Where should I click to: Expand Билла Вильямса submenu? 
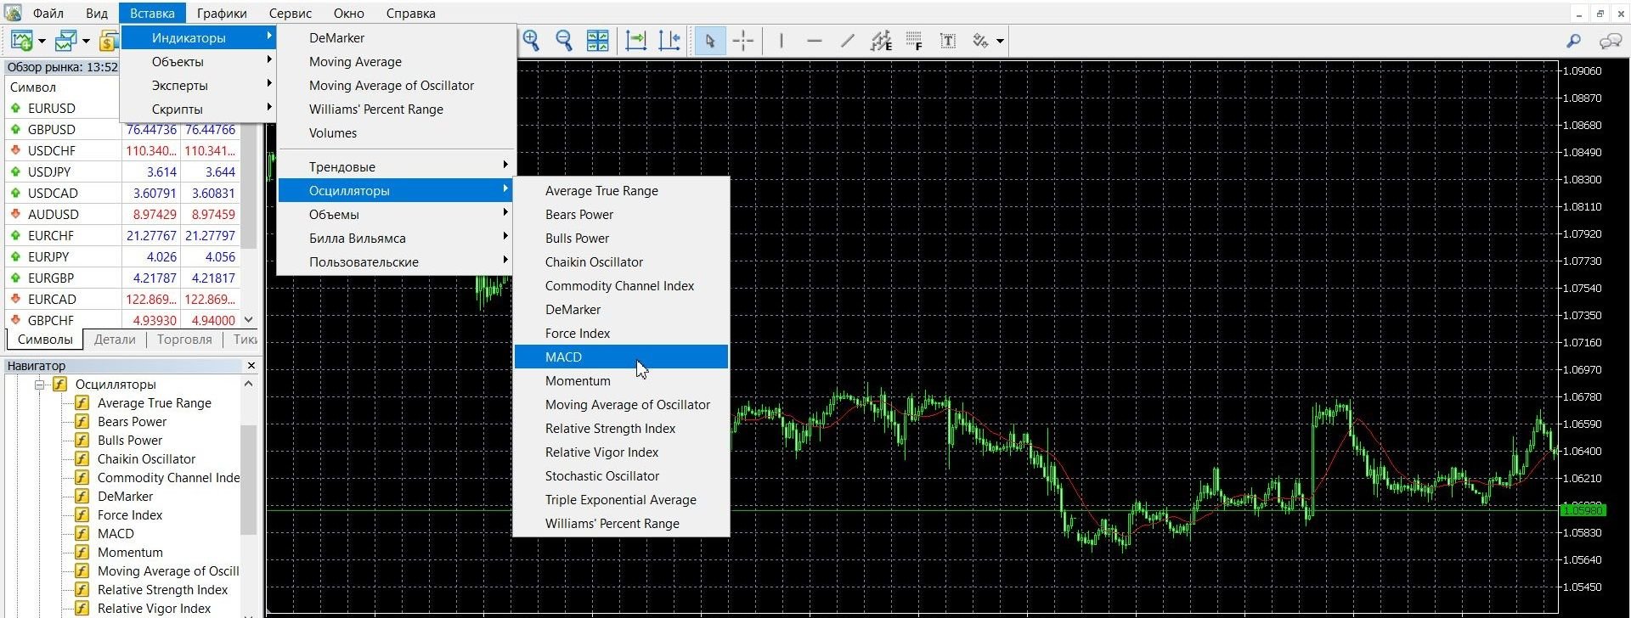pos(396,238)
